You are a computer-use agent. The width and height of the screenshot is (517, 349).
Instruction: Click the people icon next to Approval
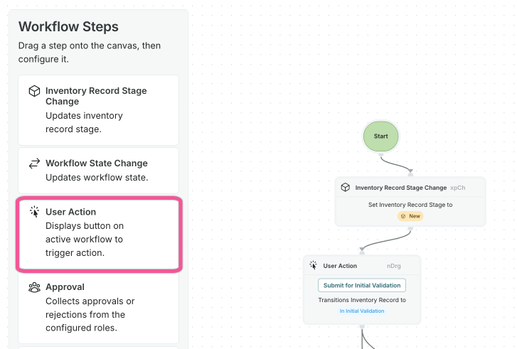pyautogui.click(x=34, y=287)
